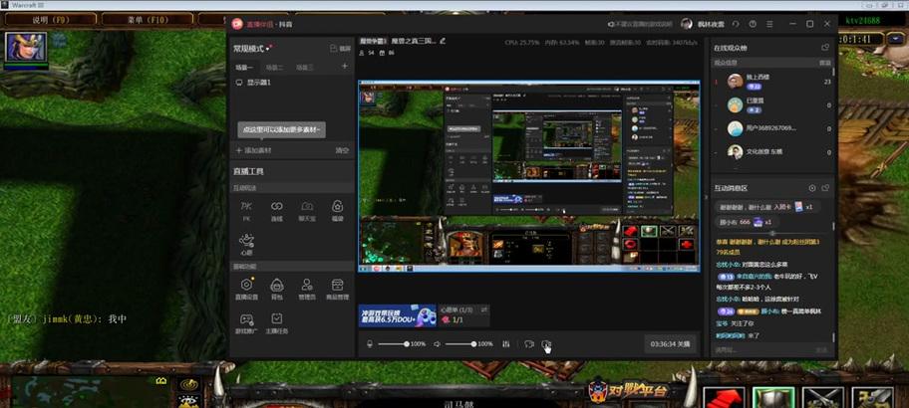909x408 pixels.
Task: Switch to 场景三 scene tab
Action: (305, 67)
